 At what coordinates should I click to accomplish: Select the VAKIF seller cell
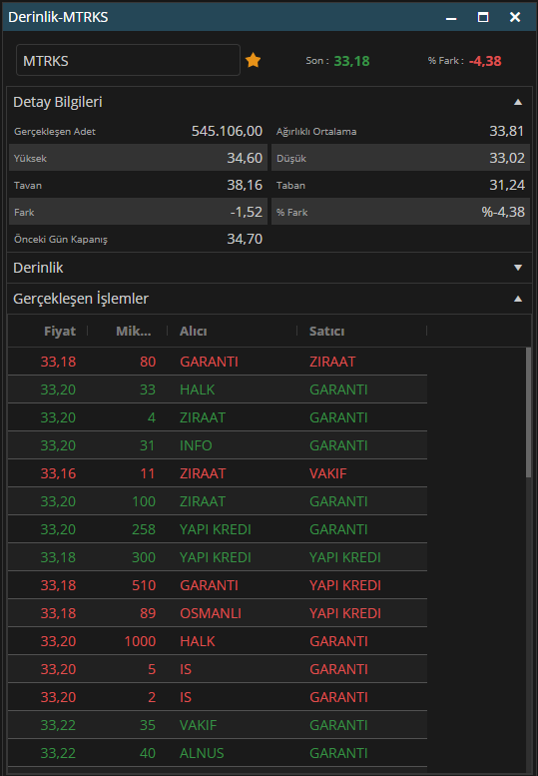click(327, 473)
